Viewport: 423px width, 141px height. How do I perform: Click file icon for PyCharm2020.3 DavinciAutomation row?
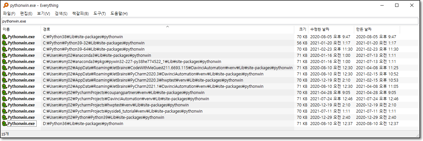[4, 74]
